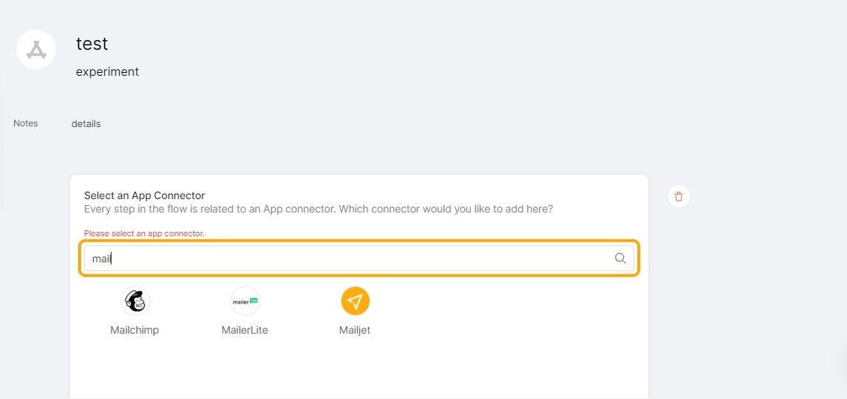Image resolution: width=847 pixels, height=399 pixels.
Task: Click the Mailjet text label
Action: tap(355, 330)
